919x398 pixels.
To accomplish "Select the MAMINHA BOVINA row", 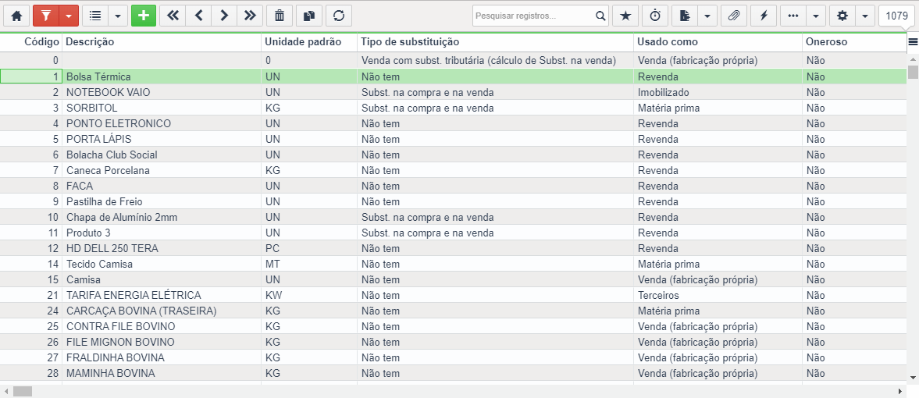I will coord(453,373).
